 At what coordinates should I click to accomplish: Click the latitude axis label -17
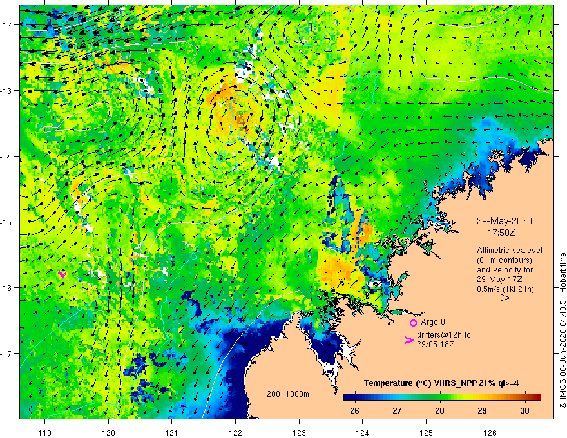click(6, 354)
